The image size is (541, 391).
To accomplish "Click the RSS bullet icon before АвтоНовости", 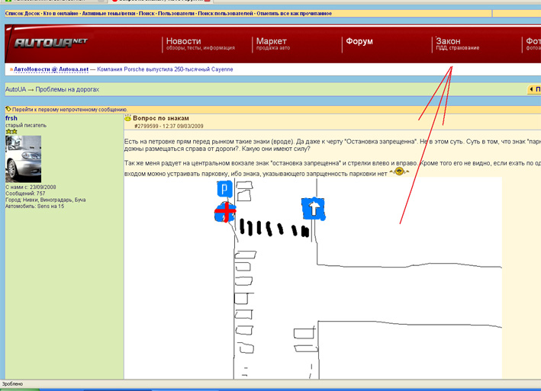I will [x=11, y=69].
